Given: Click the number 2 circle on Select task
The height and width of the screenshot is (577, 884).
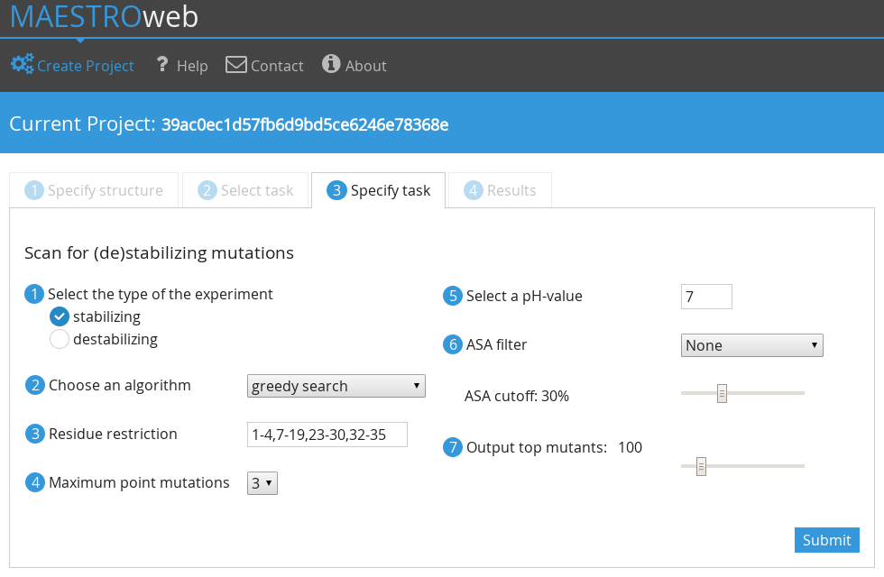Looking at the screenshot, I should (x=207, y=190).
